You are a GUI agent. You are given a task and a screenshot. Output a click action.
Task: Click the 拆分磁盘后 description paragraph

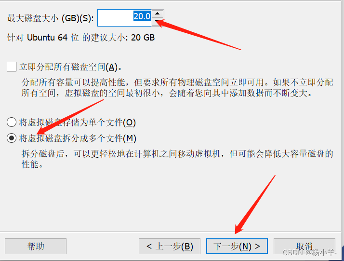click(177, 159)
